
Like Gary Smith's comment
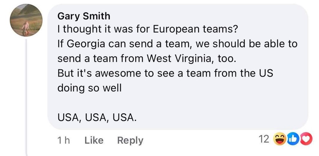point(94,140)
